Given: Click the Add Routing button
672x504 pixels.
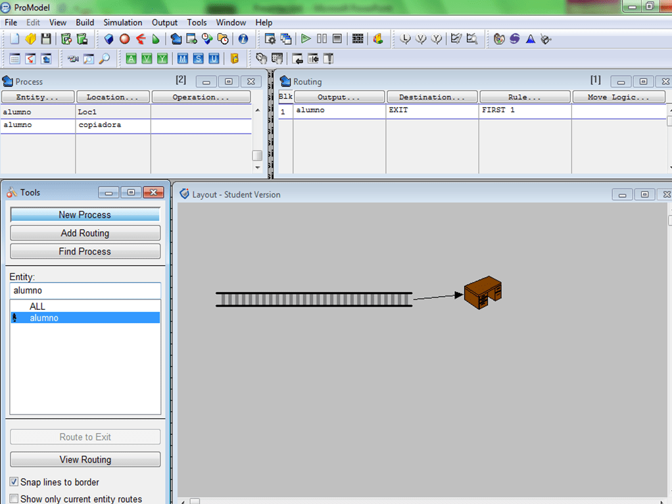Looking at the screenshot, I should point(85,233).
